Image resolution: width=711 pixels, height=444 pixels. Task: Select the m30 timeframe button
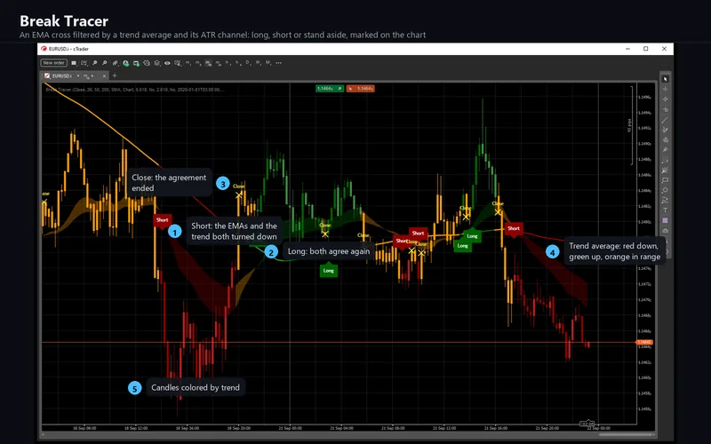coord(219,63)
